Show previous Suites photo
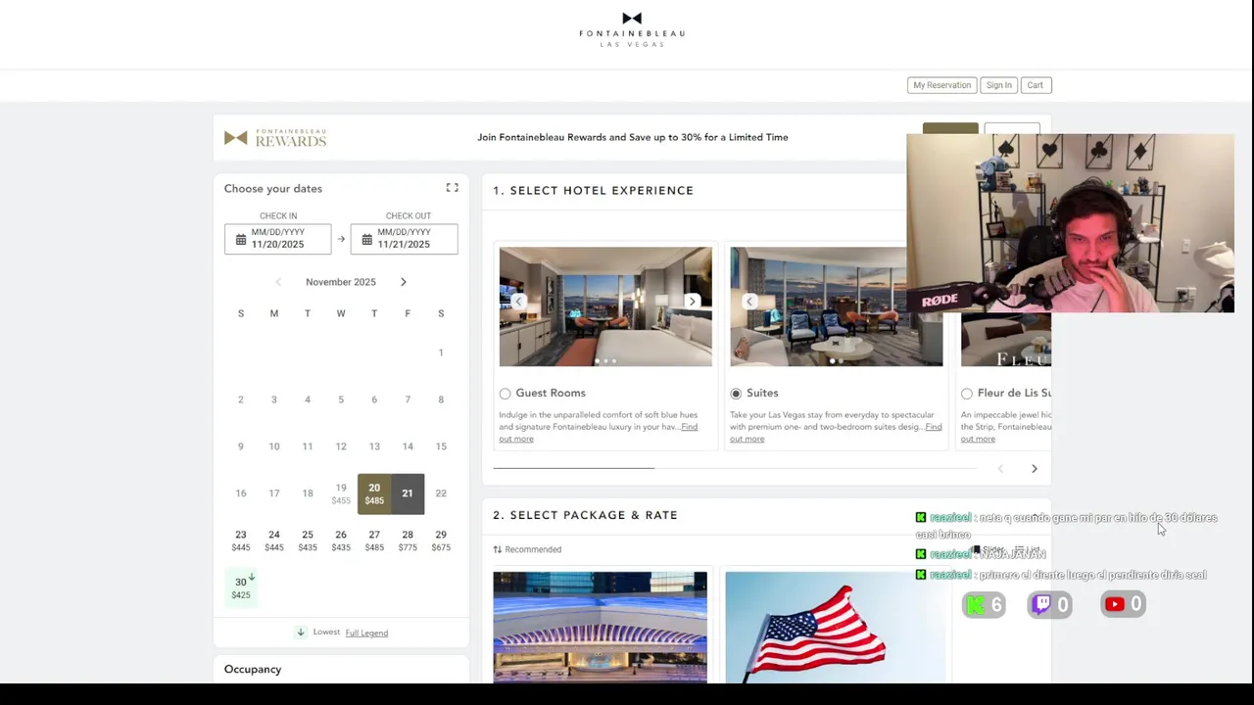The height and width of the screenshot is (705, 1254). (x=750, y=302)
